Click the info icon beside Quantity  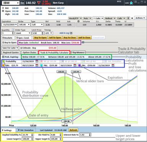pyautogui.click(x=13, y=30)
